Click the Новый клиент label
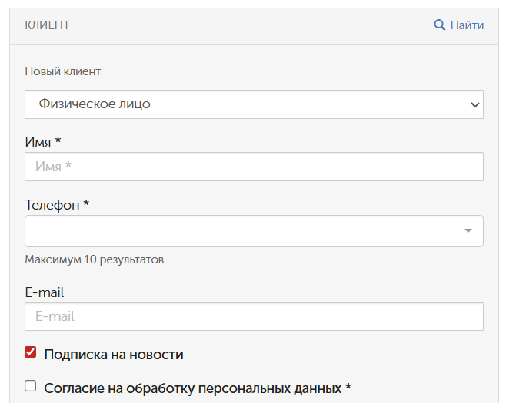The width and height of the screenshot is (506, 403). click(x=63, y=71)
